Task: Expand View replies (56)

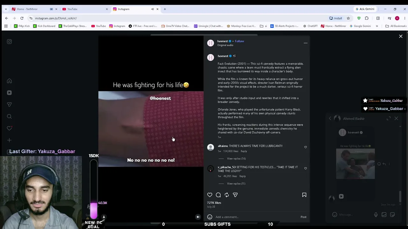Action: [x=236, y=159]
